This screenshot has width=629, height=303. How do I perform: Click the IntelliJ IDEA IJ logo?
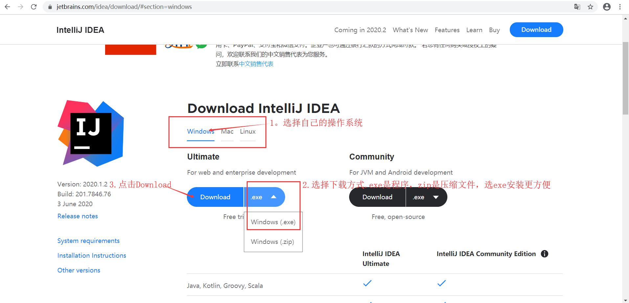click(x=91, y=133)
